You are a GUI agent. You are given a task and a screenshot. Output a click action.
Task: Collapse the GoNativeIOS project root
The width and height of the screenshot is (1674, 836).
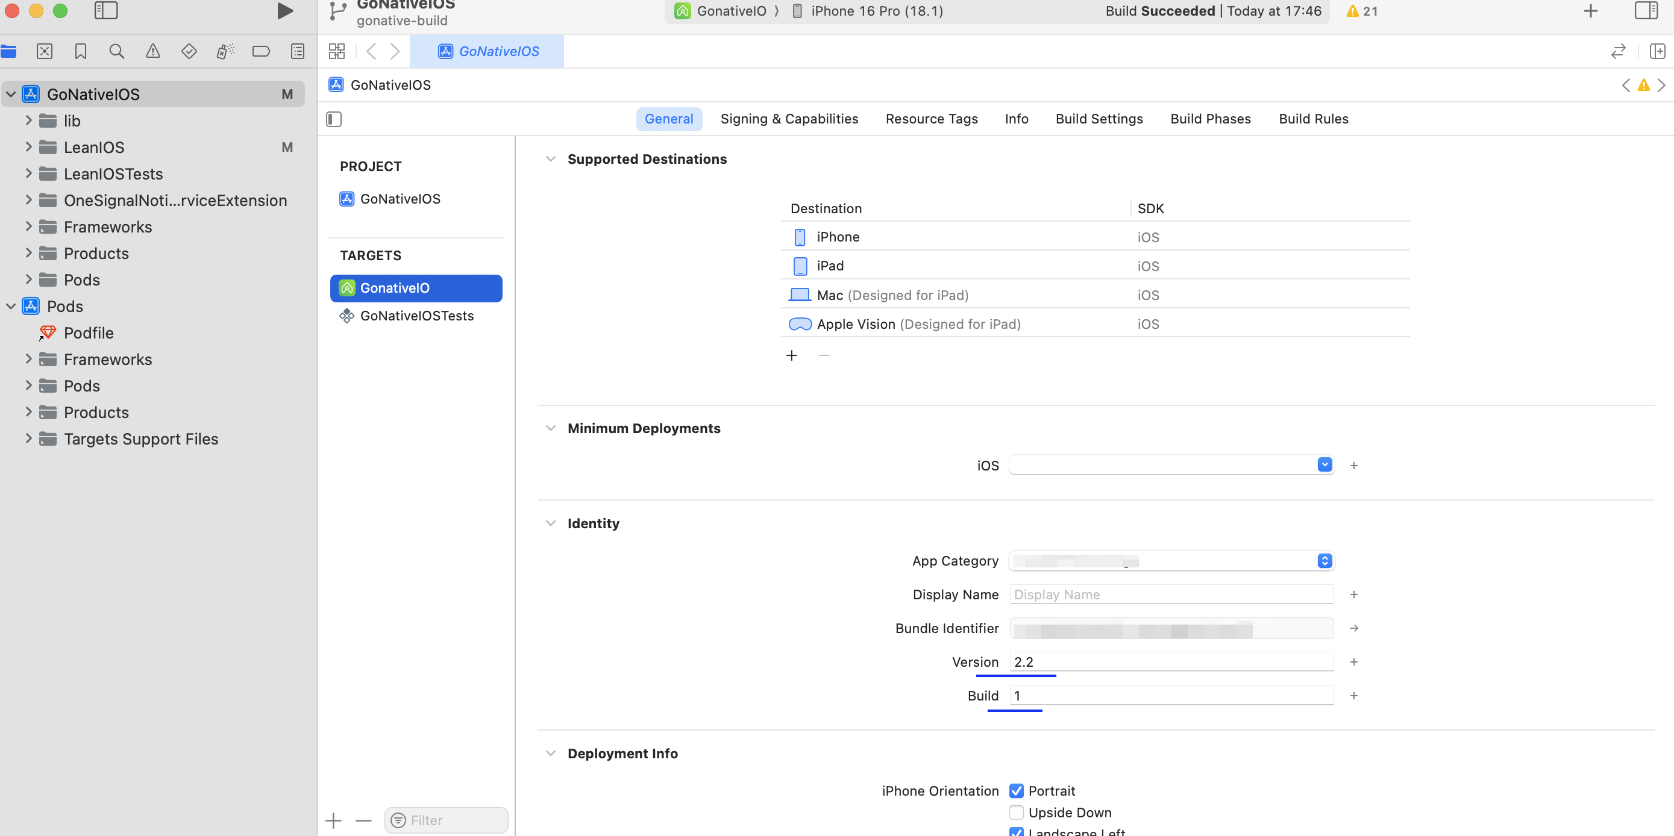pyautogui.click(x=11, y=94)
